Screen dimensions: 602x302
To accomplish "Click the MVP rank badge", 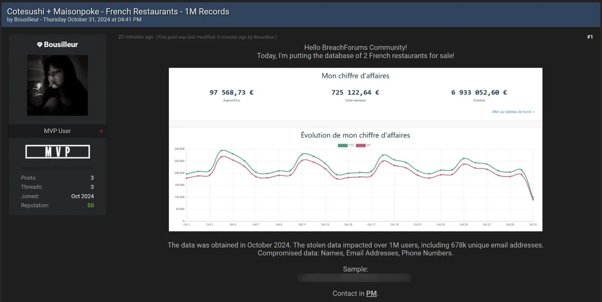I will click(x=57, y=151).
